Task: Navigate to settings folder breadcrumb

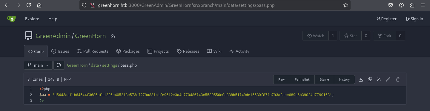Action: click(110, 65)
